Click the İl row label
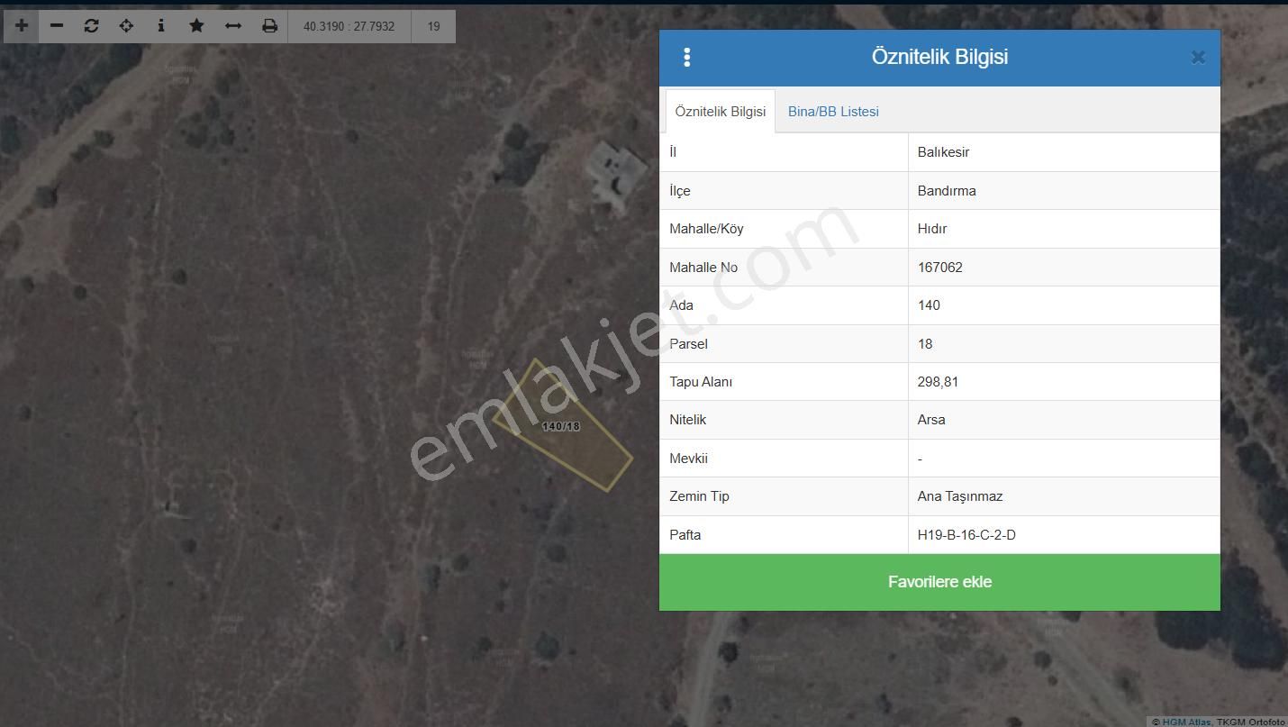 click(673, 152)
